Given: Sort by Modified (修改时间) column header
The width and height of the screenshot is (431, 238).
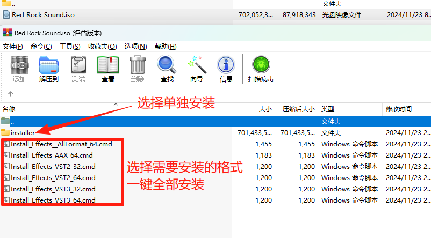Looking at the screenshot, I should (399, 109).
